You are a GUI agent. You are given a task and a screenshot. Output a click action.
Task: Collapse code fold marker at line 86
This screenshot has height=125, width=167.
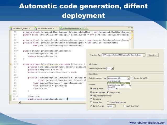(17, 50)
